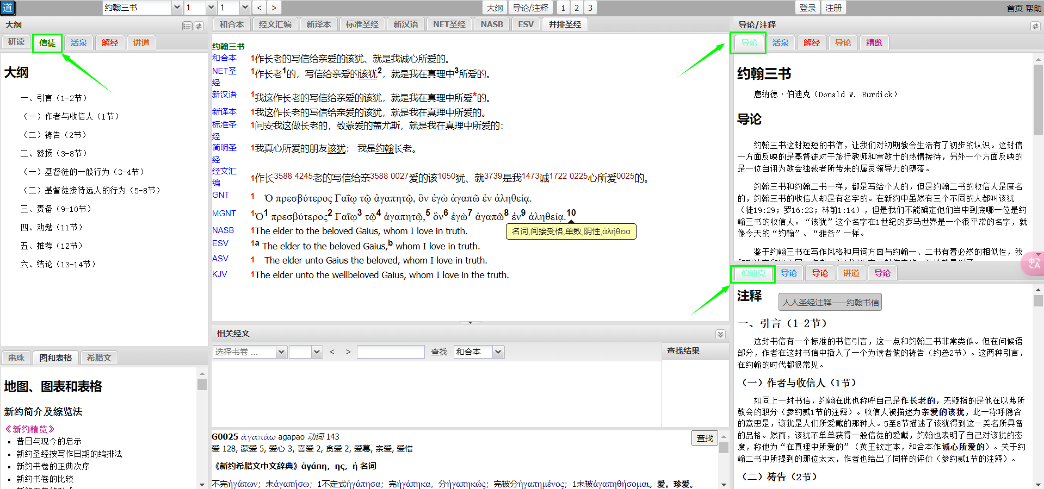Click the 道 app logo icon
The image size is (1044, 489).
(x=8, y=8)
